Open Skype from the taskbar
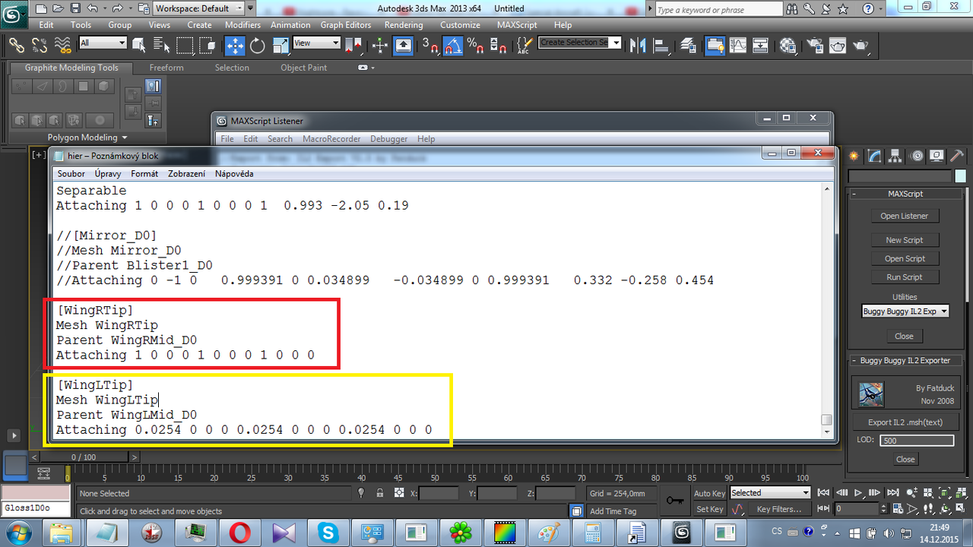 (x=328, y=532)
